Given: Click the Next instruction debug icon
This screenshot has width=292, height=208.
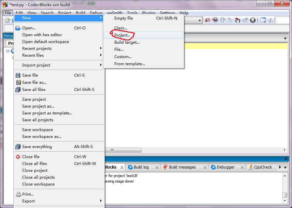Looking at the screenshot, I should tap(230, 20).
